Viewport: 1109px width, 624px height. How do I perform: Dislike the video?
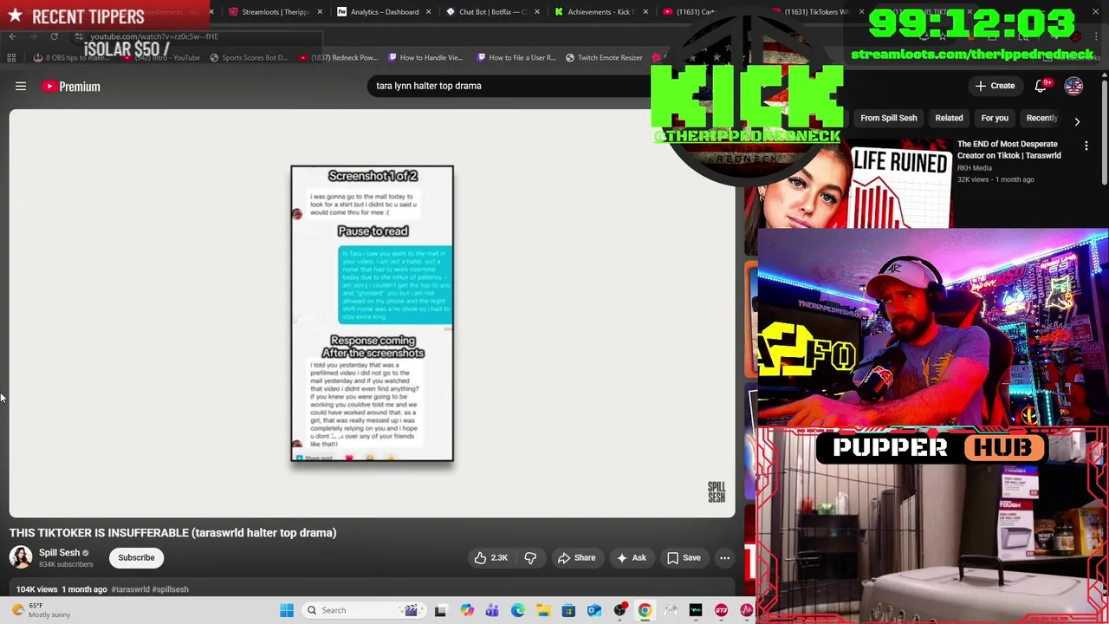click(530, 558)
